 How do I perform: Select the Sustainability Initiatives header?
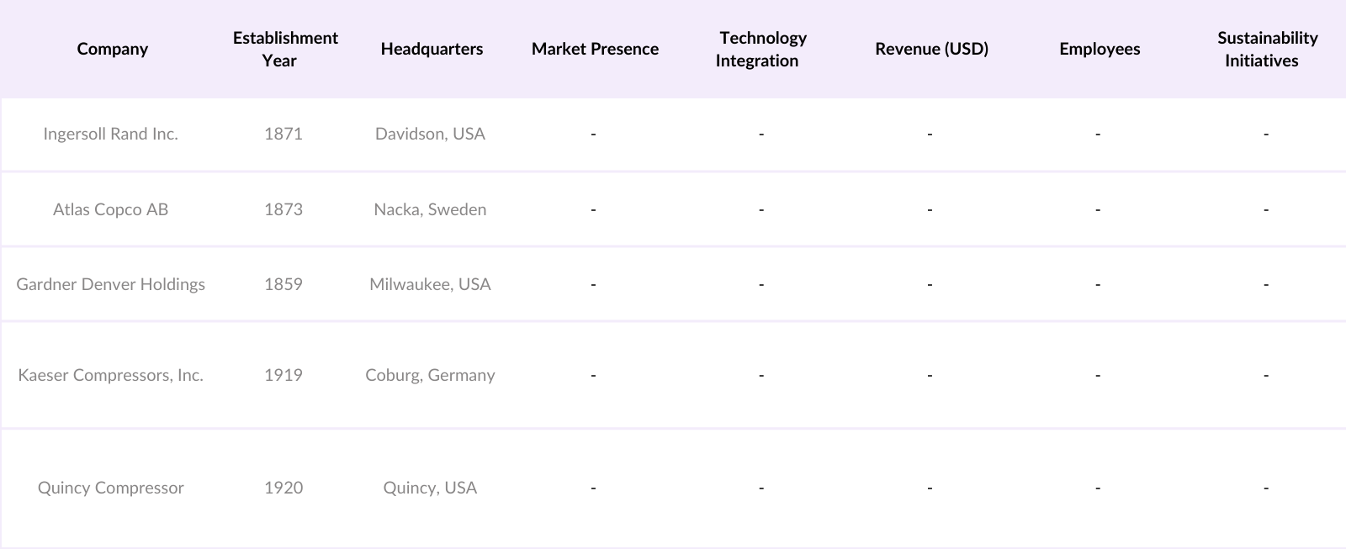tap(1266, 49)
